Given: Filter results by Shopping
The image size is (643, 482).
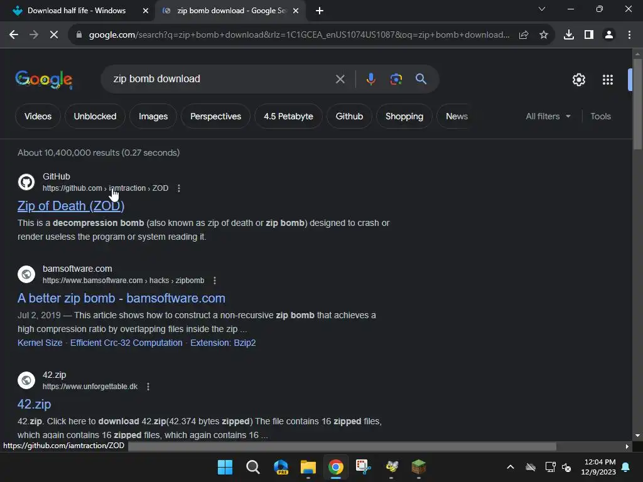Looking at the screenshot, I should 404,116.
